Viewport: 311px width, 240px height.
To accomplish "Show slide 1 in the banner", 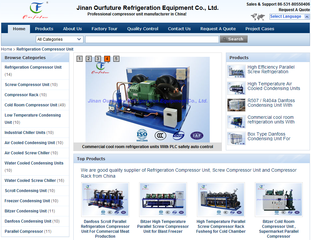I will [79, 59].
